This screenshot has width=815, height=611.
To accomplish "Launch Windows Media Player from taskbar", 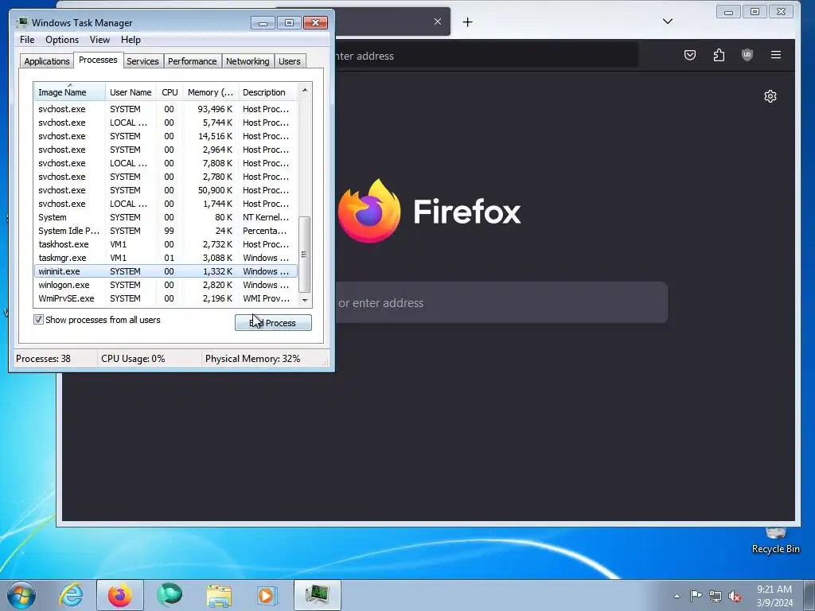I will [267, 595].
